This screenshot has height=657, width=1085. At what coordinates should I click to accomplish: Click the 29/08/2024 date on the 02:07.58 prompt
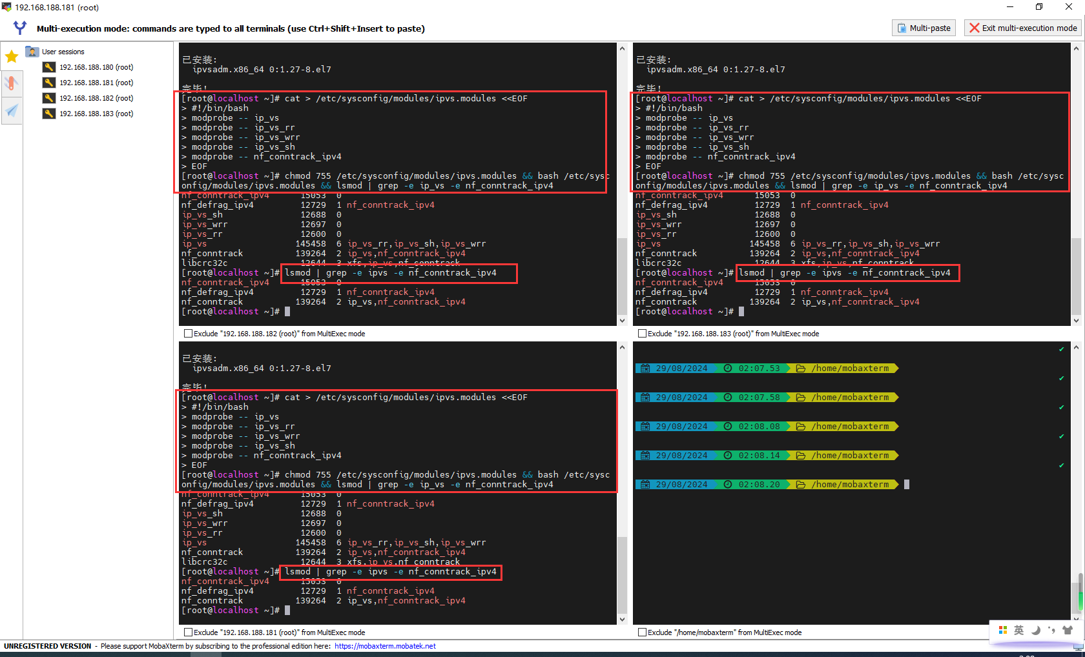click(681, 398)
